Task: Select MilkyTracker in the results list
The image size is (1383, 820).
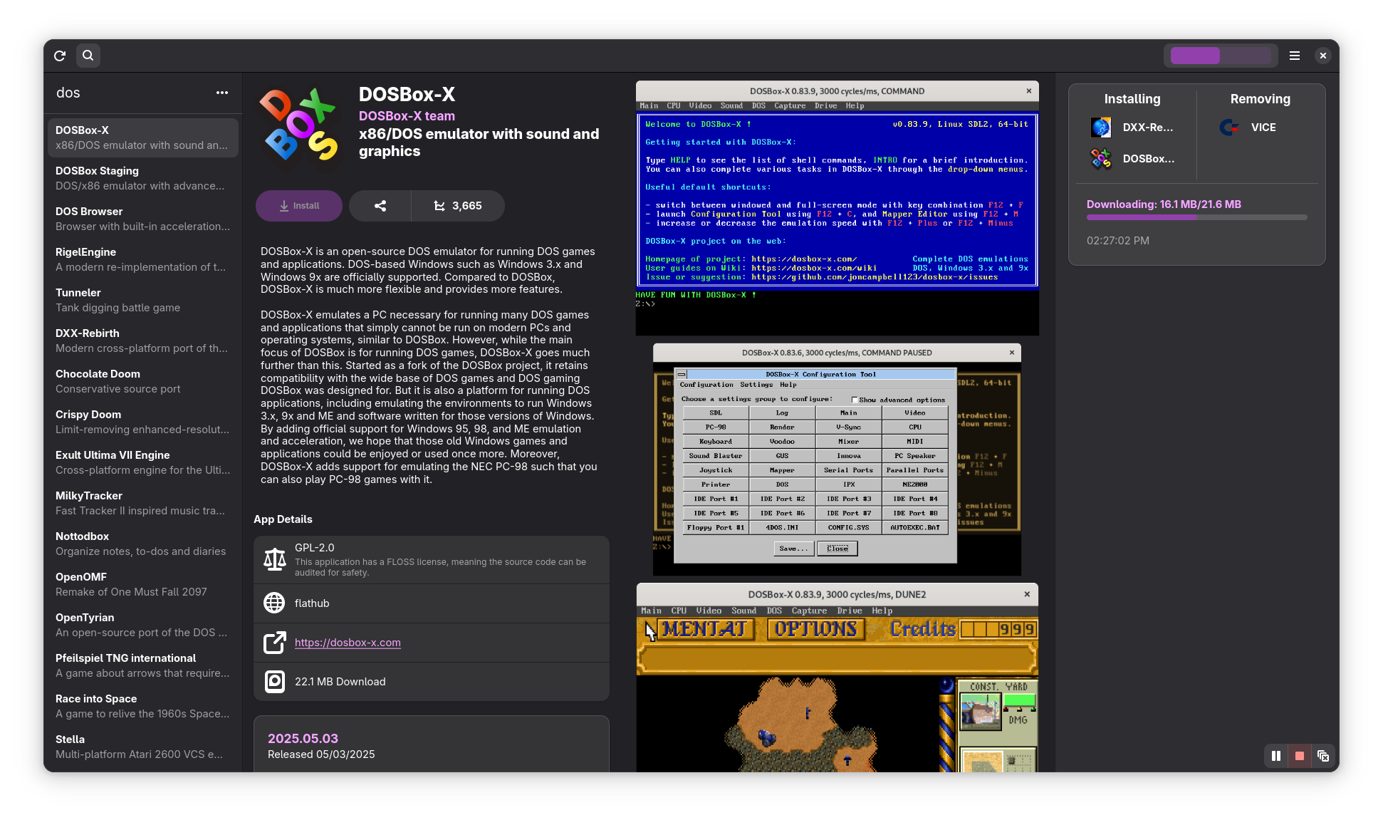Action: pyautogui.click(x=143, y=503)
